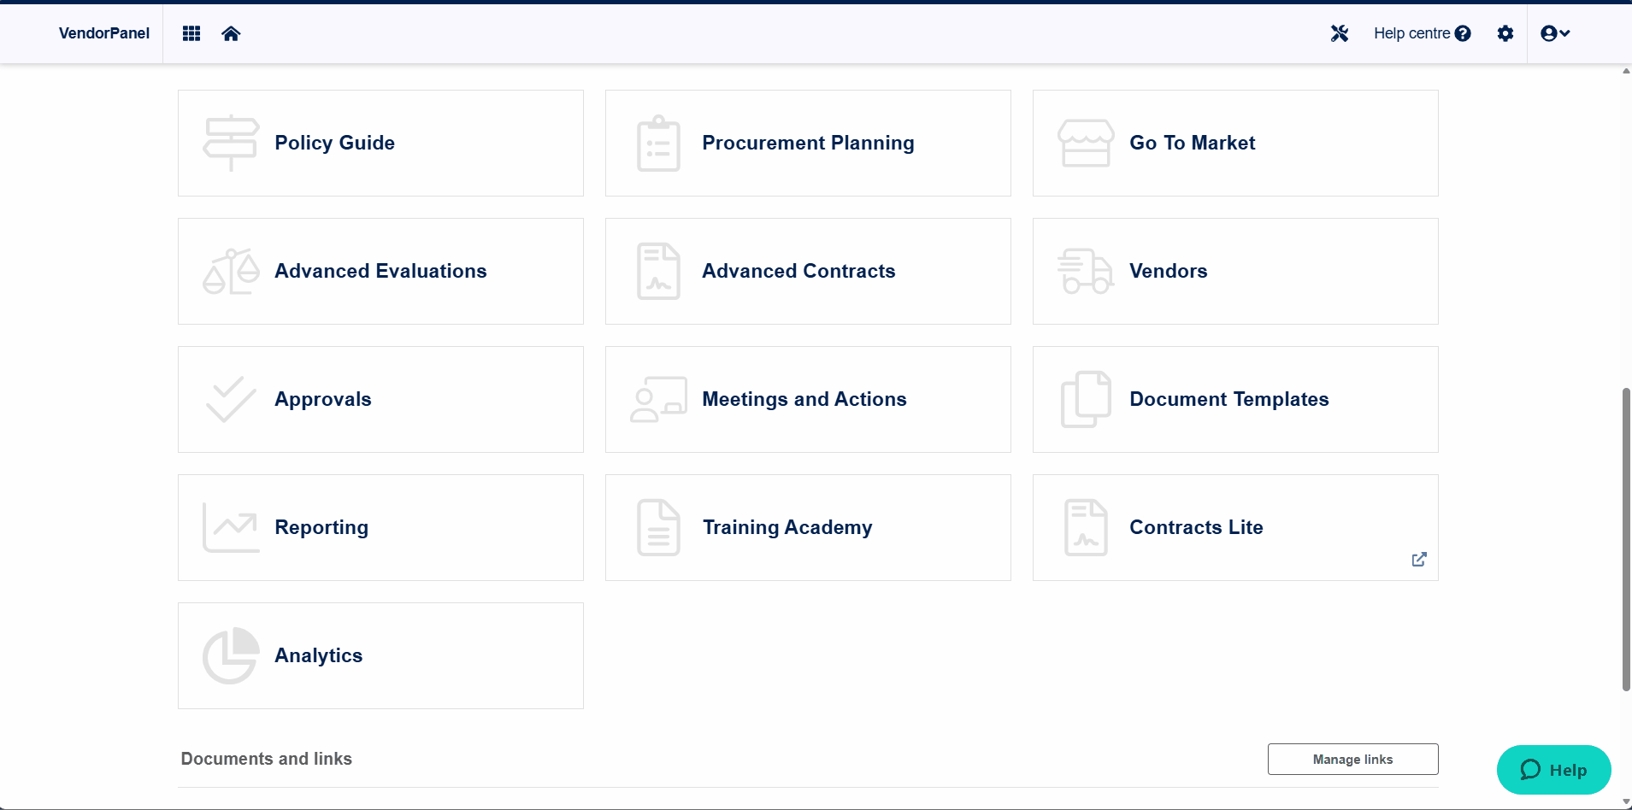
Task: Open the Help centre link
Action: click(1423, 33)
